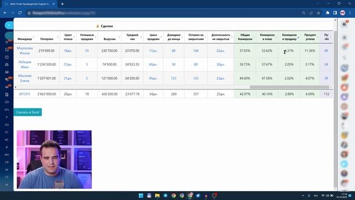The height and width of the screenshot is (200, 355).
Task: Click the browser back arrow
Action: 5,13
